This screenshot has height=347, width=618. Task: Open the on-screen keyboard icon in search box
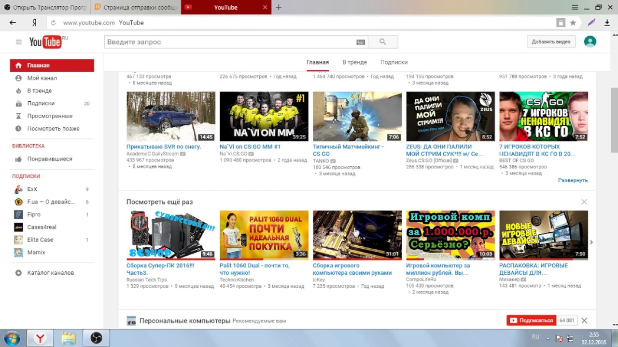coord(361,42)
